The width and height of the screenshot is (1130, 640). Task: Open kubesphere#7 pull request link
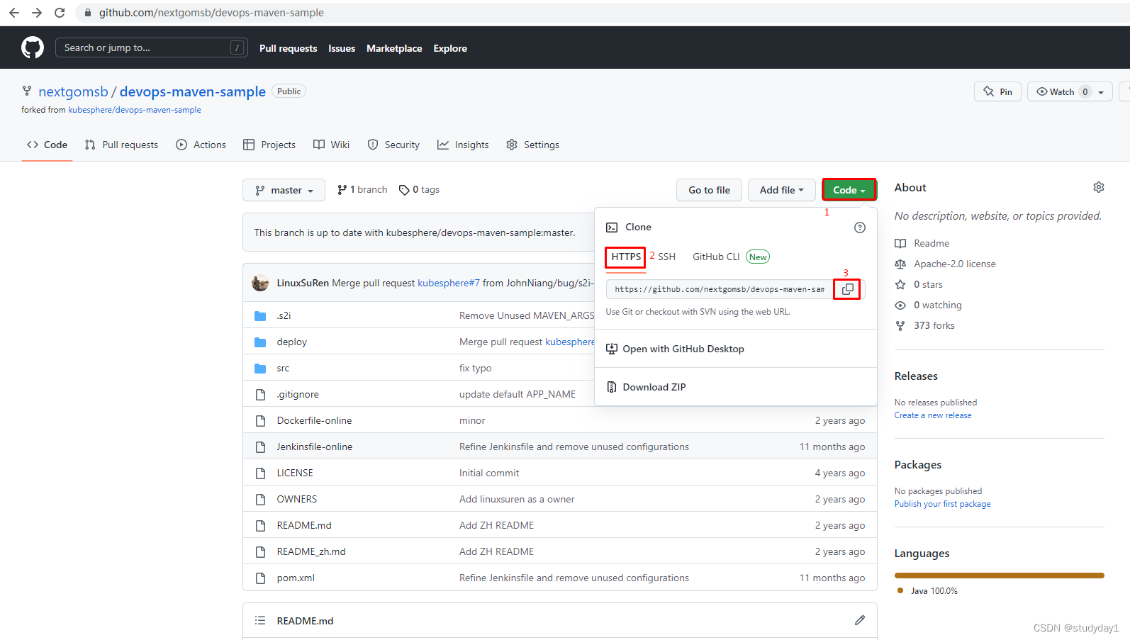click(449, 283)
